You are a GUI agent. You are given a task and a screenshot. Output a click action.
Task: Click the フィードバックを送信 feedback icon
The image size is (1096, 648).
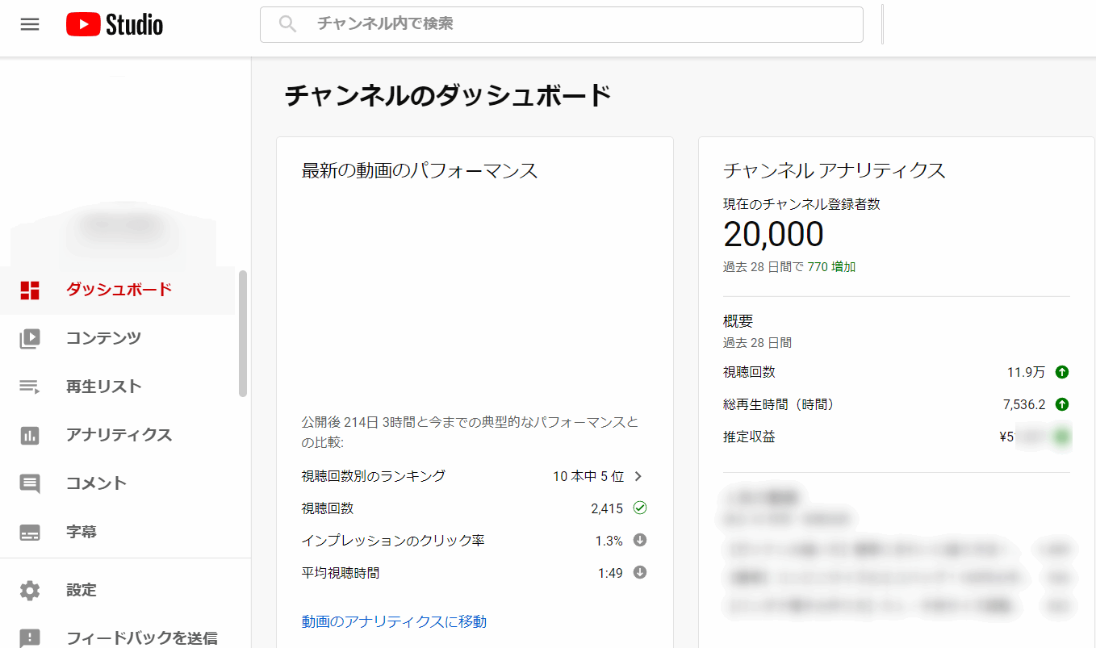point(30,638)
